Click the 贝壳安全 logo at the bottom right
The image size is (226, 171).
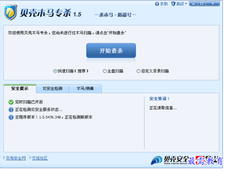[170, 160]
